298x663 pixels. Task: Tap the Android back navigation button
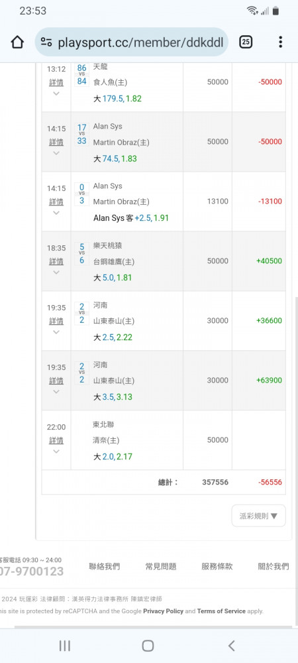(x=231, y=645)
